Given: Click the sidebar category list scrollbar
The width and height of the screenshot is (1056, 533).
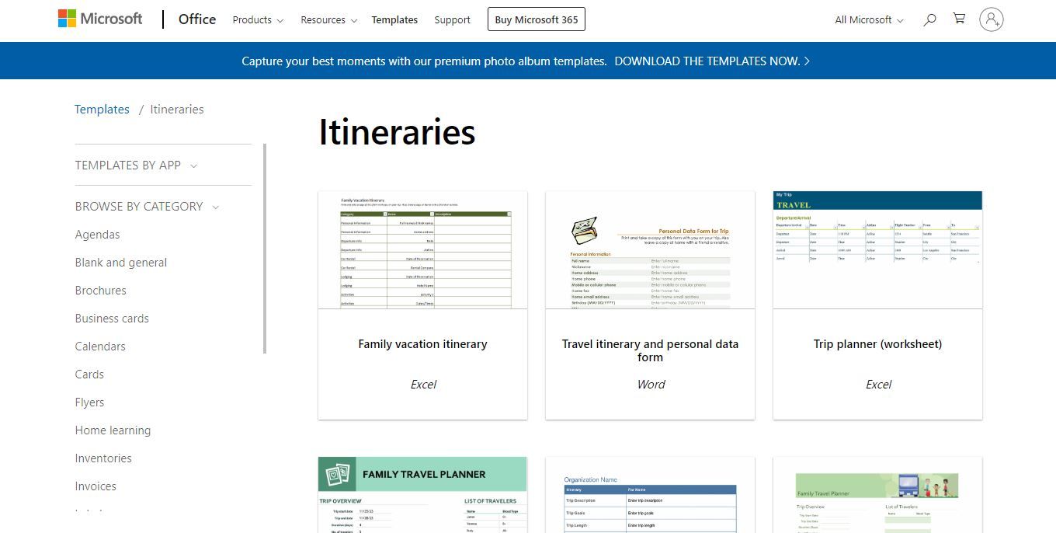Looking at the screenshot, I should 265,249.
